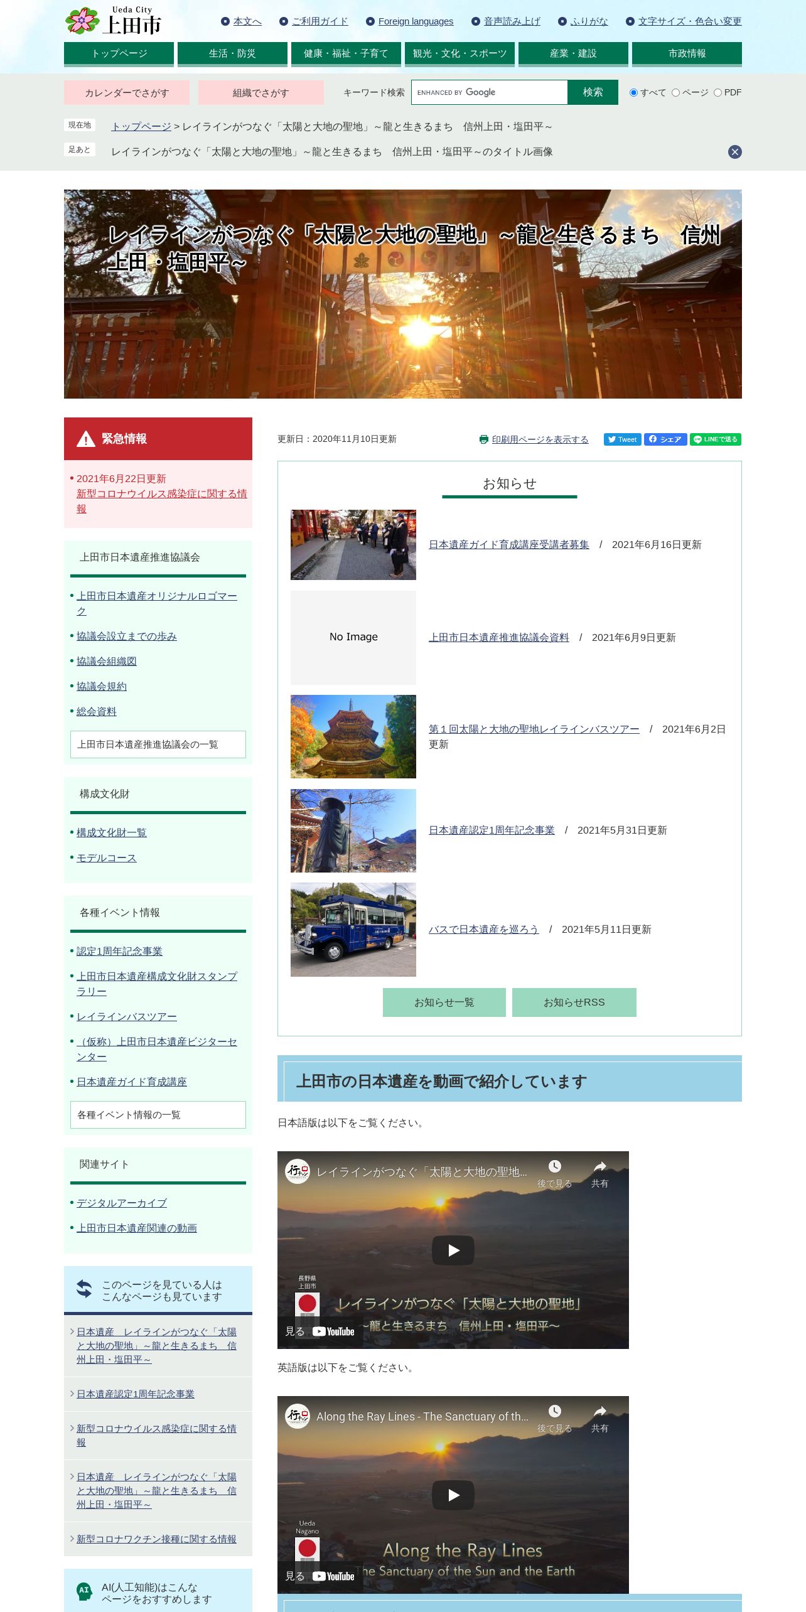Open the 生活・防災 navigation menu
Screen dimensions: 806x1612
tap(232, 54)
